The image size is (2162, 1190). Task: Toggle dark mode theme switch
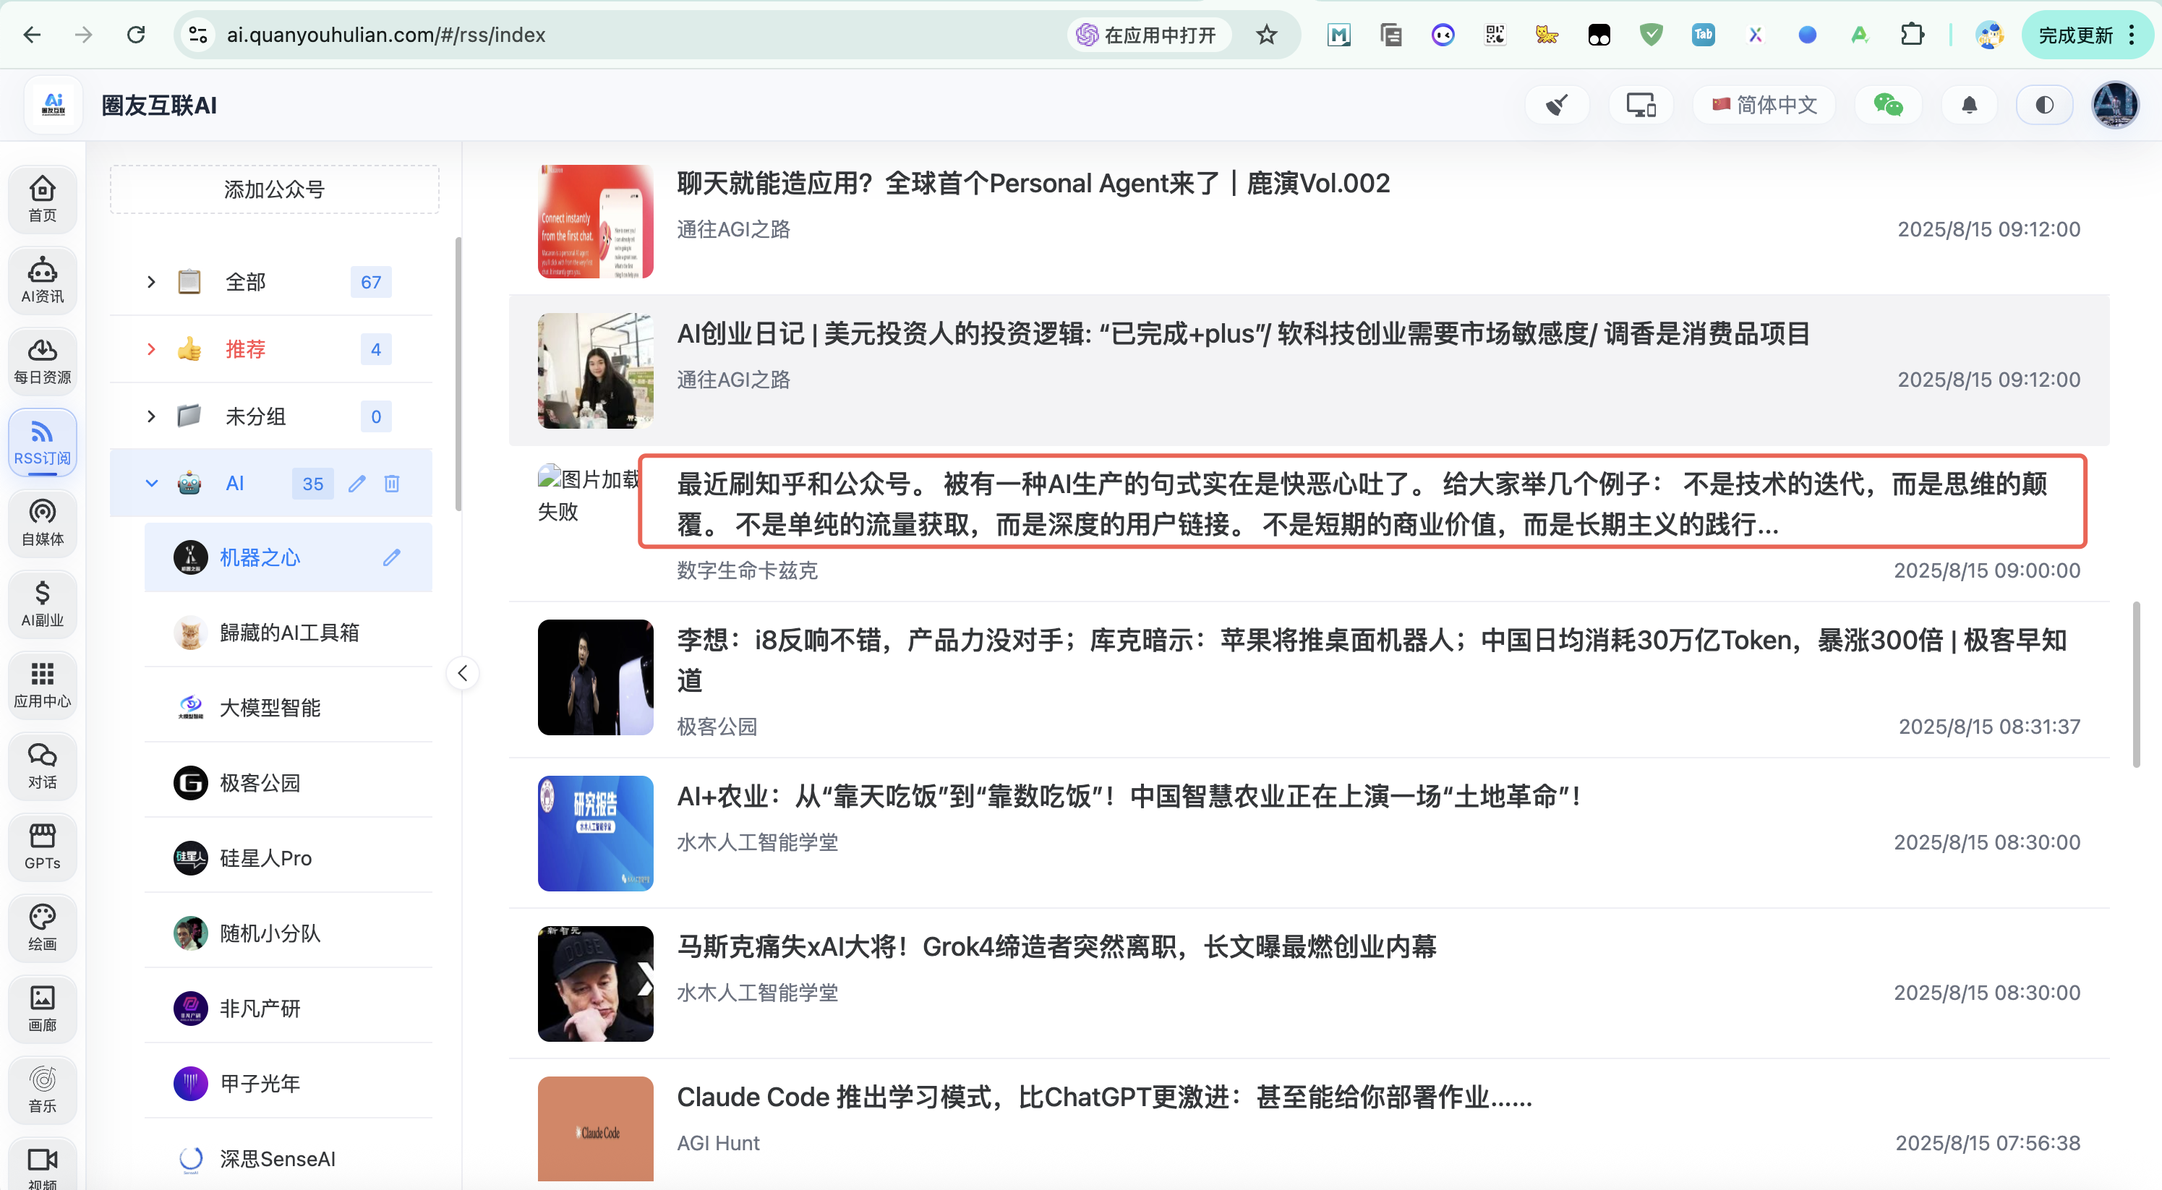click(x=2045, y=105)
